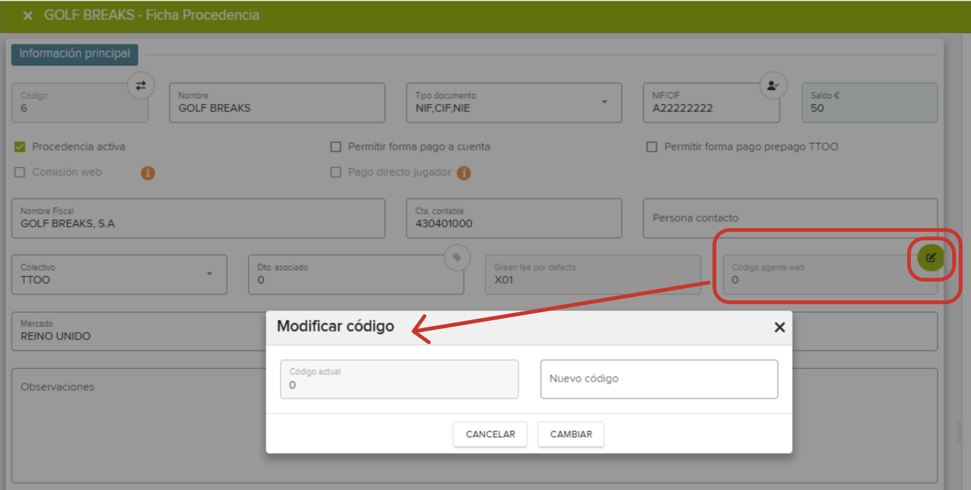This screenshot has width=971, height=490.
Task: Check Permitir forma pago a cuenta
Action: point(336,147)
